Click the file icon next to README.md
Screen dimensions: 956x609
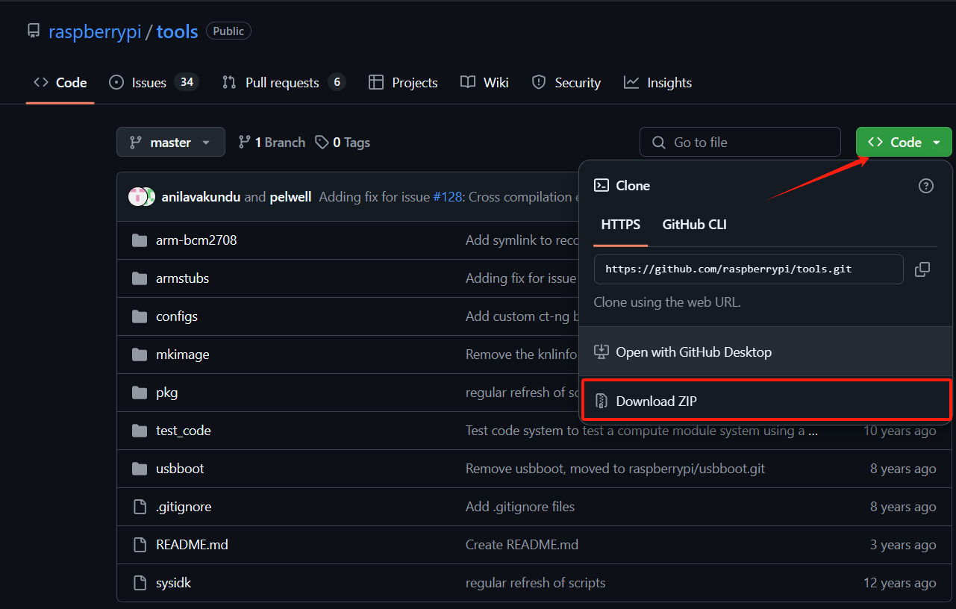click(140, 545)
